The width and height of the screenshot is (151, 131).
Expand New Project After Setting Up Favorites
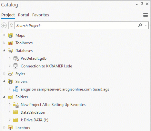(9, 104)
